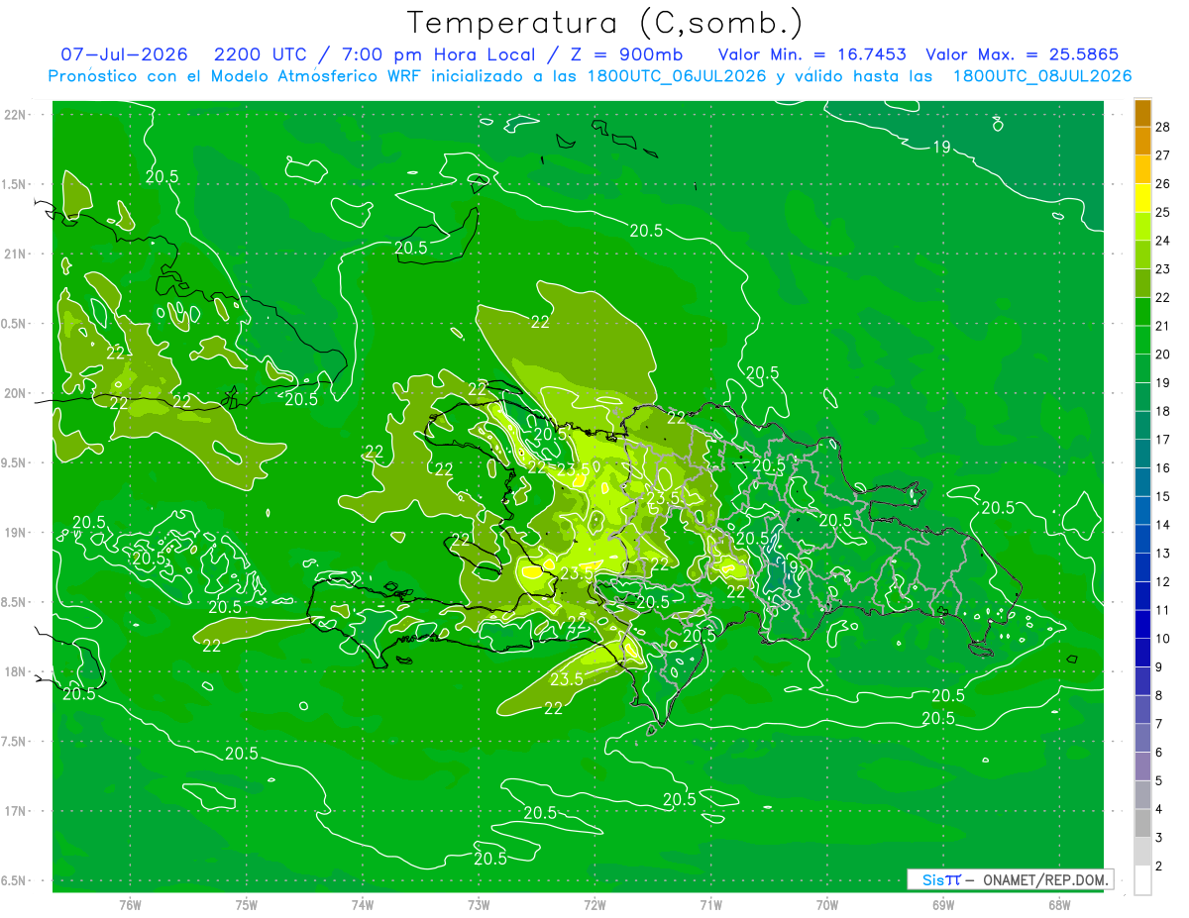Click the '70W' longitude axis label
Image resolution: width=1189 pixels, height=918 pixels.
point(827,905)
